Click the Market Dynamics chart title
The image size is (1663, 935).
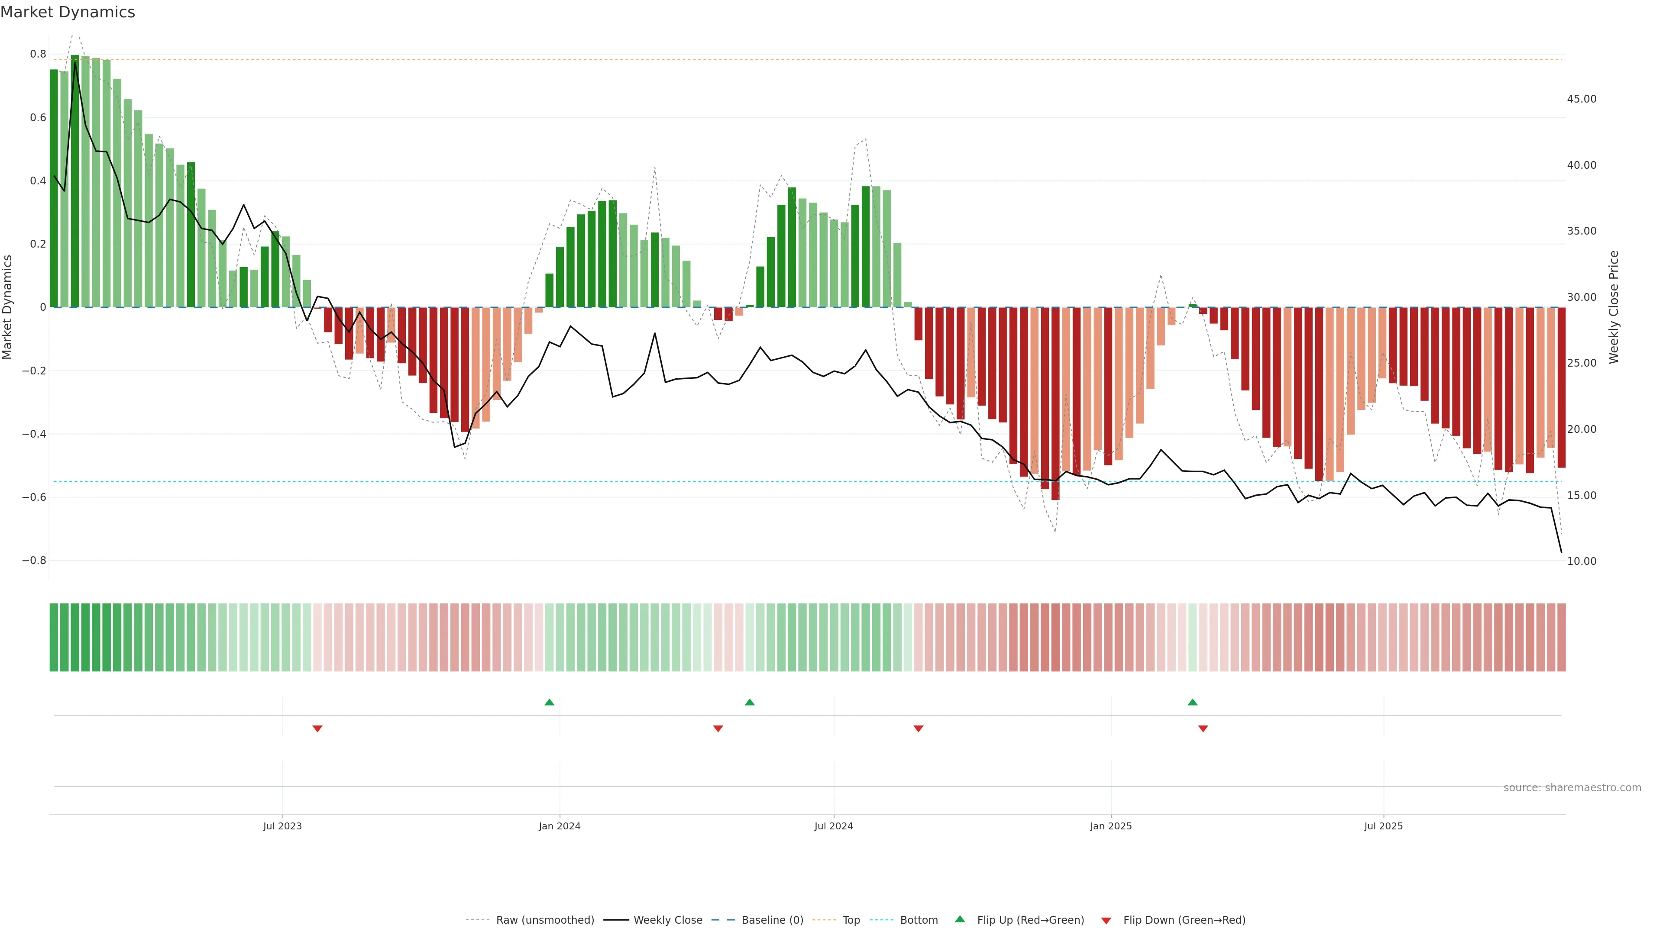tap(68, 12)
